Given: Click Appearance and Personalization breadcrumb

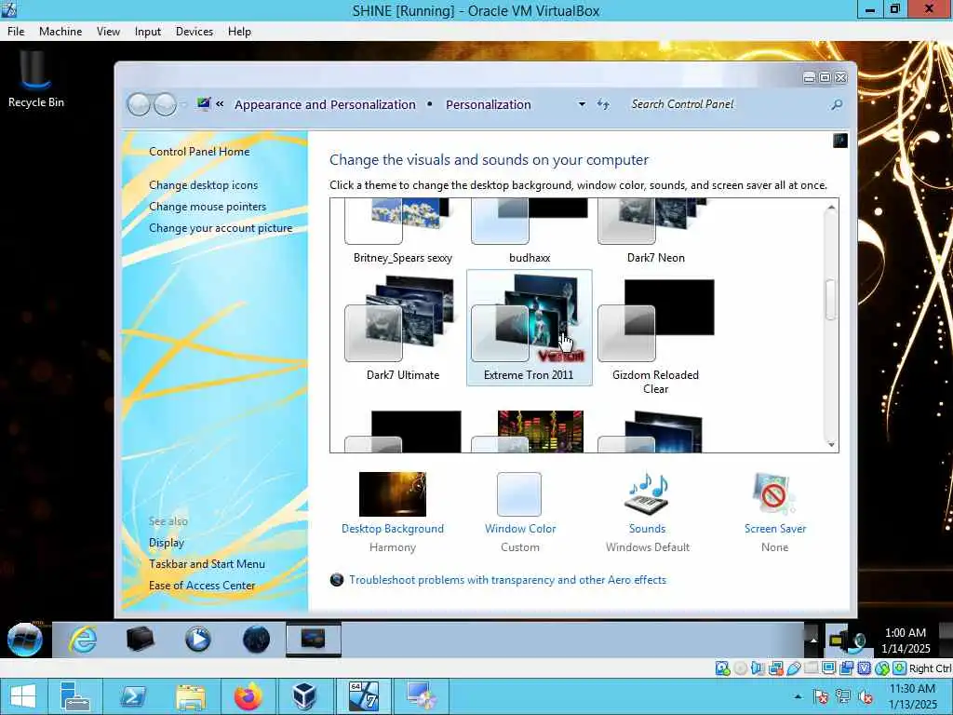Looking at the screenshot, I should point(325,104).
